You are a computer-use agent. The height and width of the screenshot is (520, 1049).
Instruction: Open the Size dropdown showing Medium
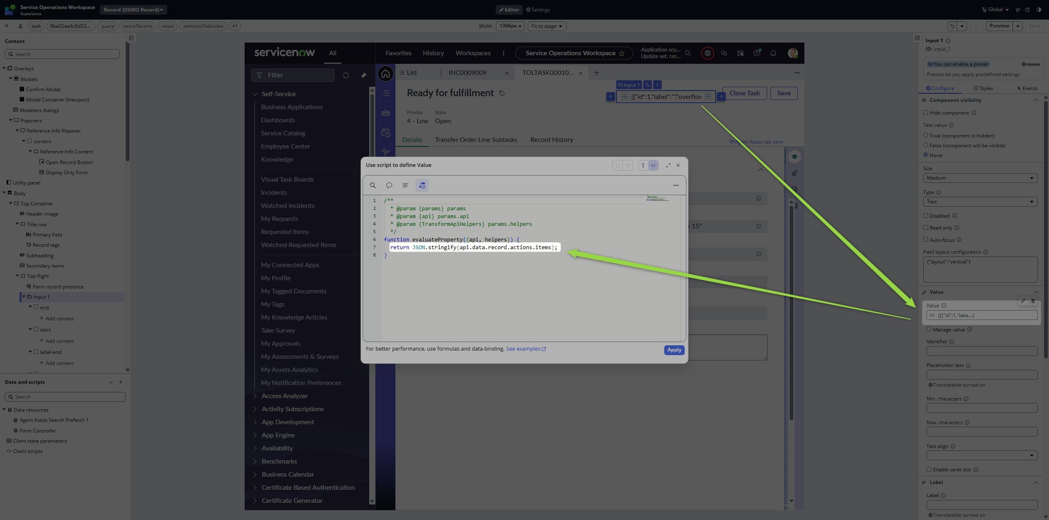point(980,178)
